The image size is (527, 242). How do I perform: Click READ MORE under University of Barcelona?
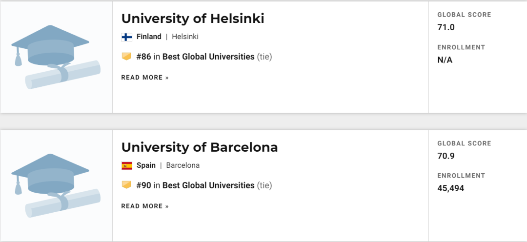pos(145,206)
